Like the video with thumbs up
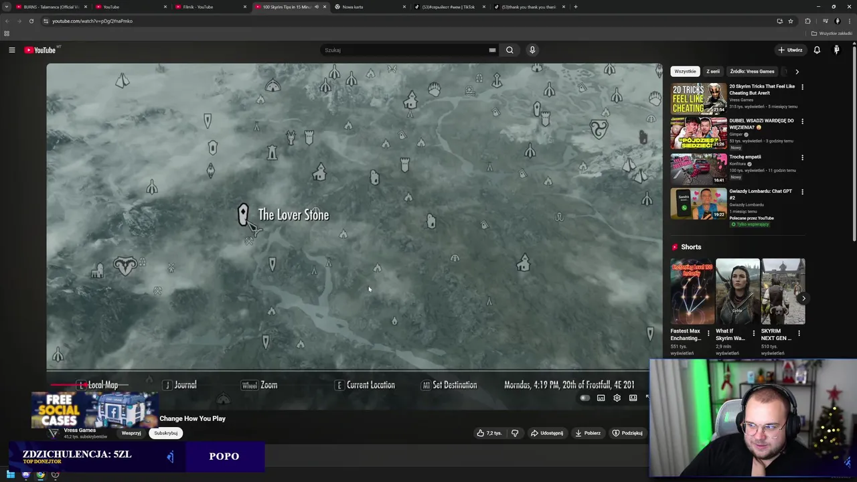This screenshot has width=857, height=482. [489, 433]
